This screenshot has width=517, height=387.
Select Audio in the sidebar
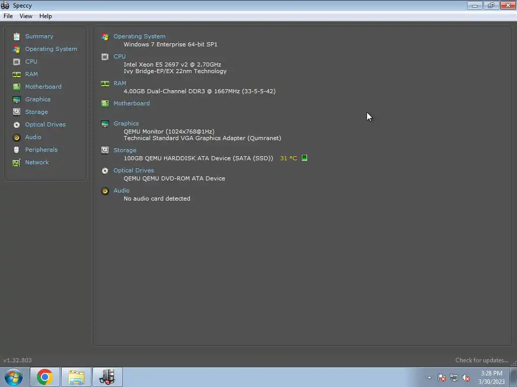(x=33, y=137)
